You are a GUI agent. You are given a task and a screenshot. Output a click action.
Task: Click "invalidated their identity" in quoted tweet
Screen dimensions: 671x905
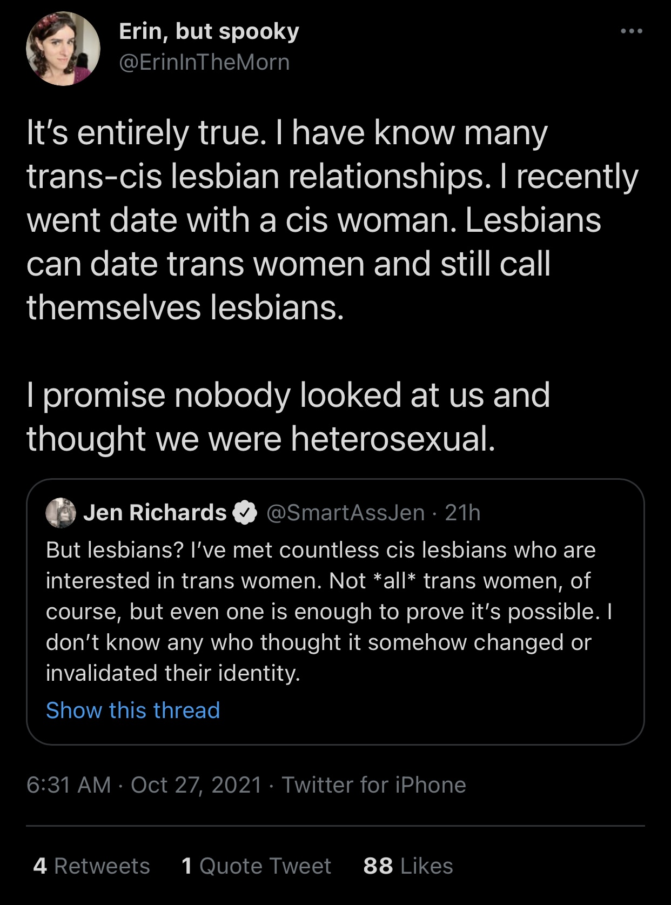click(173, 673)
